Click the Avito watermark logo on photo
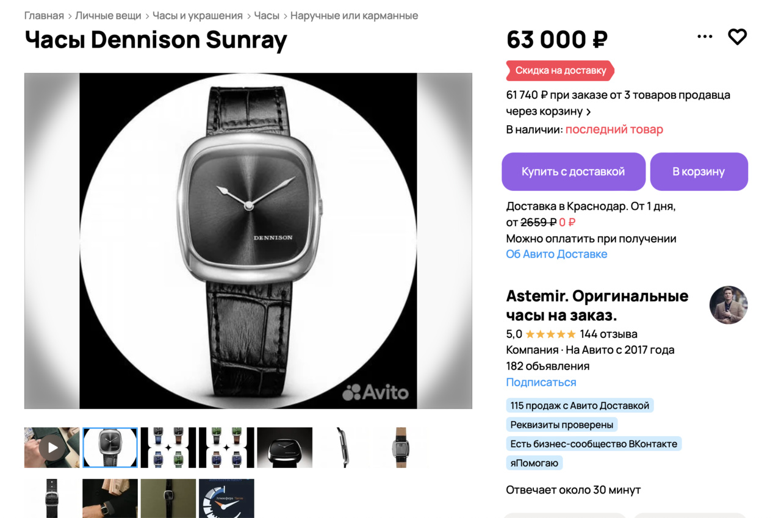The width and height of the screenshot is (781, 518). [x=375, y=392]
